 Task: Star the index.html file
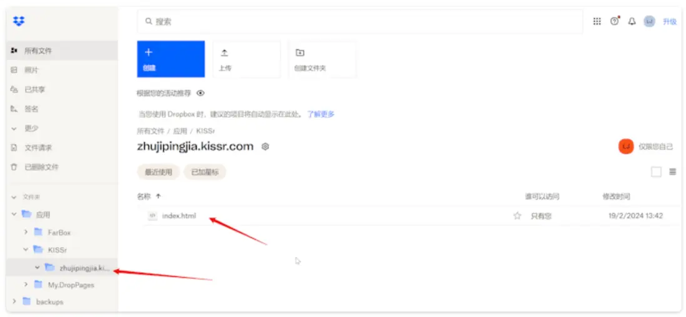pos(517,216)
